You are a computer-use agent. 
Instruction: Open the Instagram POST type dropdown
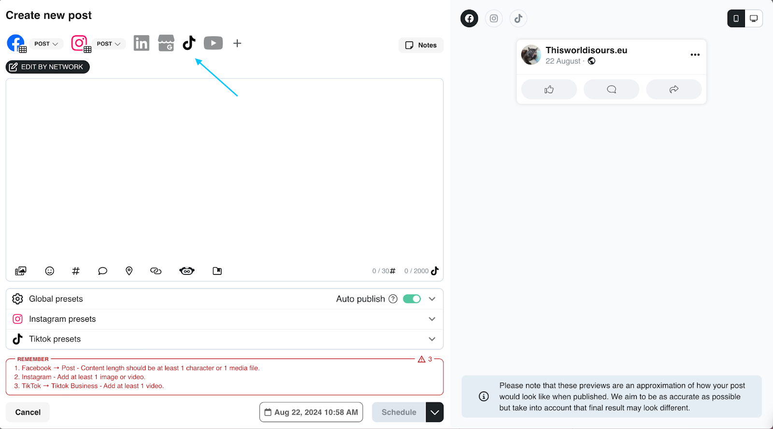pyautogui.click(x=109, y=43)
